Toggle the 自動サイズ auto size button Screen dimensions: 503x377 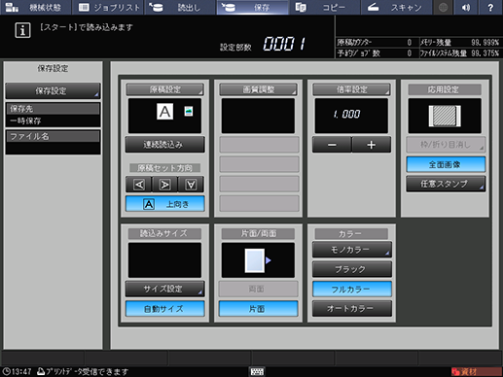tap(165, 309)
